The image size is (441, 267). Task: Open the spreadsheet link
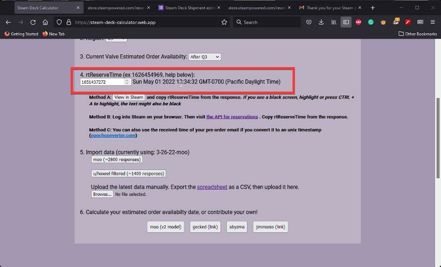212,187
